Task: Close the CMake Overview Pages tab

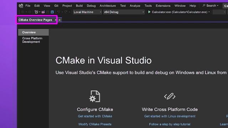Action: (x=59, y=20)
